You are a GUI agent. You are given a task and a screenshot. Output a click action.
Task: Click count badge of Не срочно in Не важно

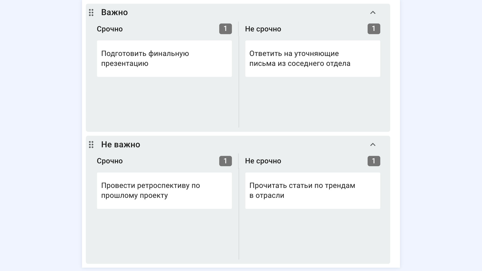(x=374, y=161)
